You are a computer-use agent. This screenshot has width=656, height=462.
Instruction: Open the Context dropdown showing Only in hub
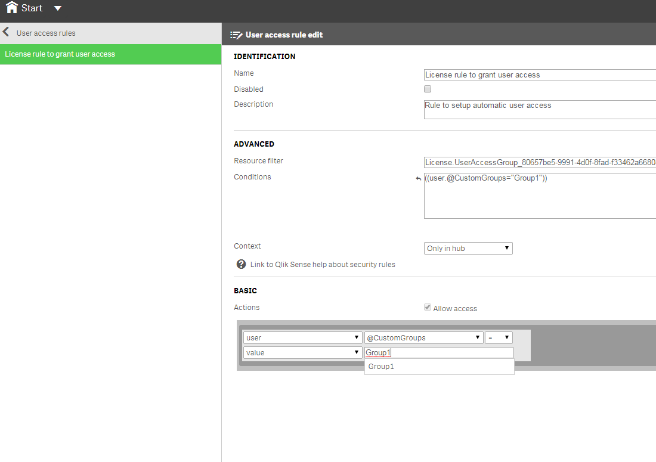468,248
